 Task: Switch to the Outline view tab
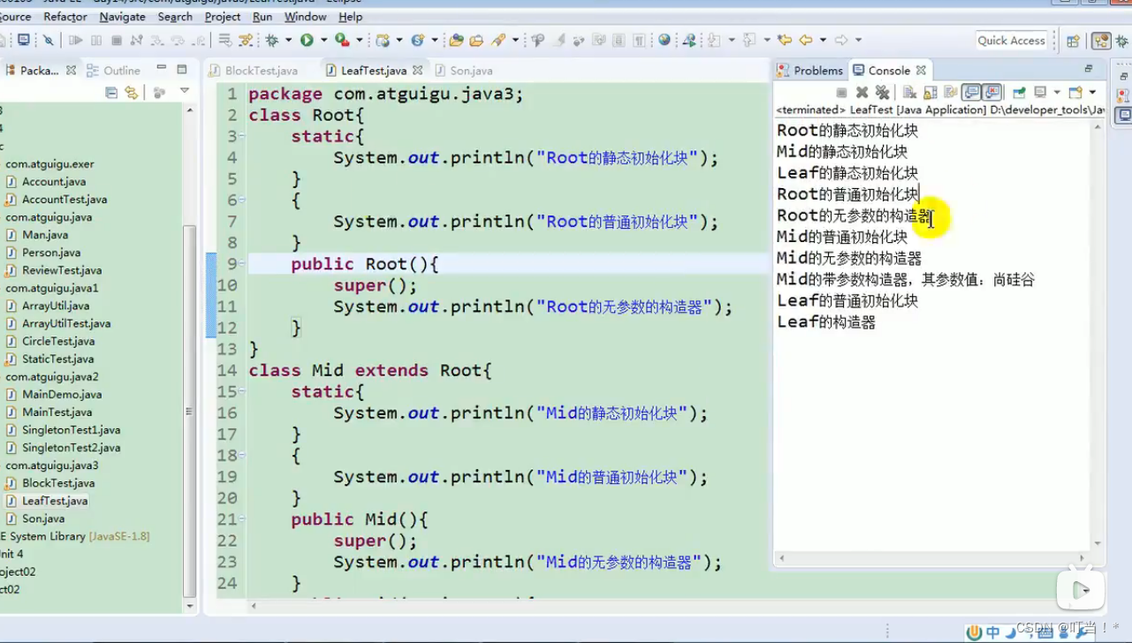[114, 71]
